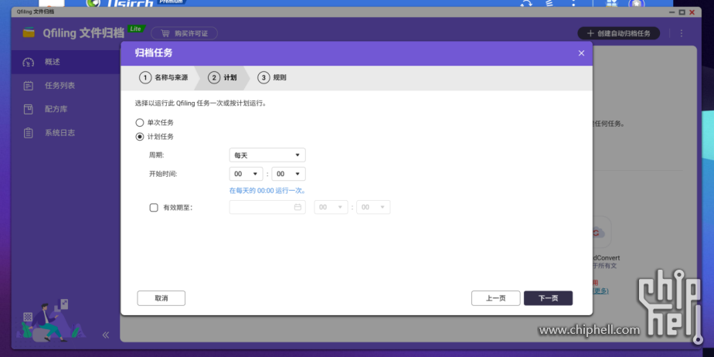Click the 概述 gauge icon
The width and height of the screenshot is (714, 357).
tap(29, 63)
